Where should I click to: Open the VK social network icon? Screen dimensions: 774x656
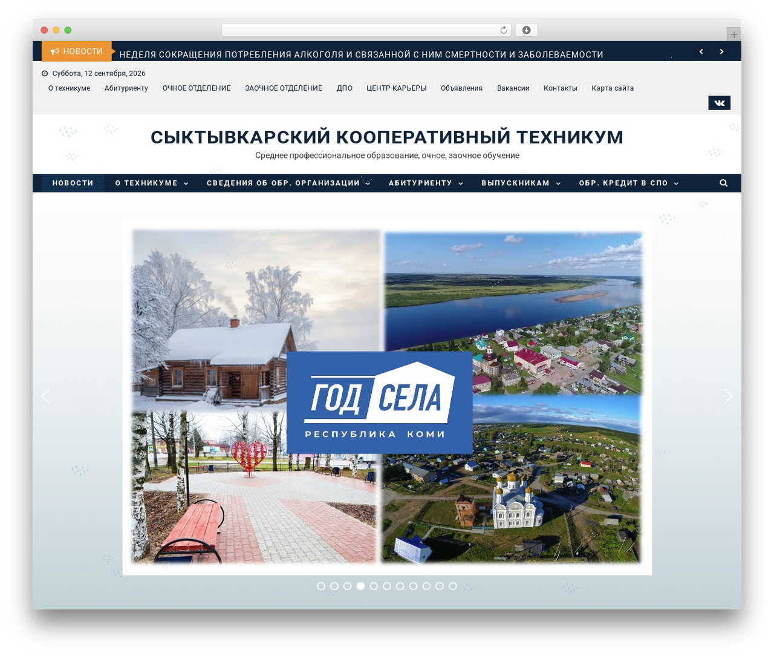click(x=719, y=103)
